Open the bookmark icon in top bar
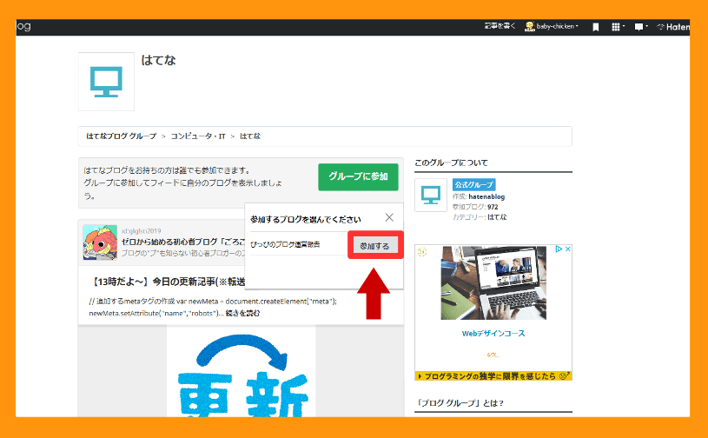 (596, 27)
